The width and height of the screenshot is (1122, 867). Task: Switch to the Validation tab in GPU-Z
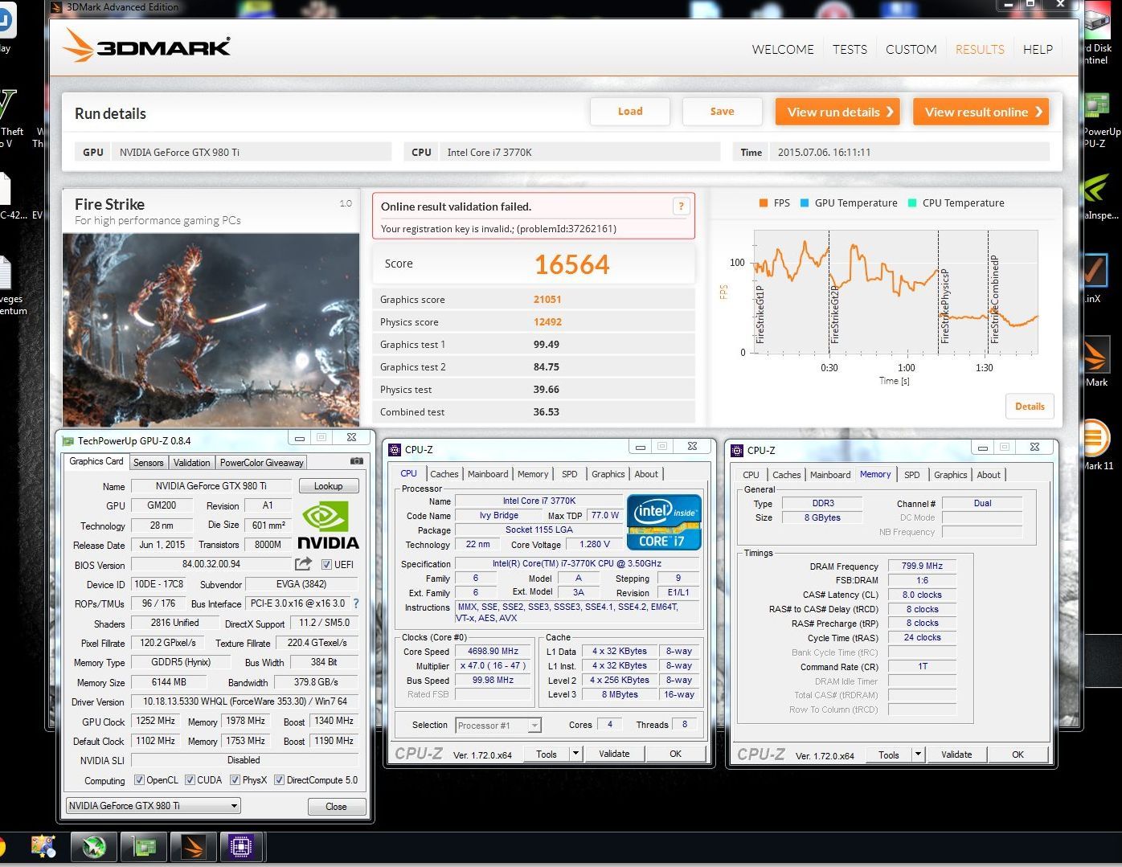click(191, 462)
